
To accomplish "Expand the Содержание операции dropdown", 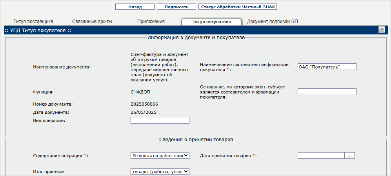I will click(160, 155).
